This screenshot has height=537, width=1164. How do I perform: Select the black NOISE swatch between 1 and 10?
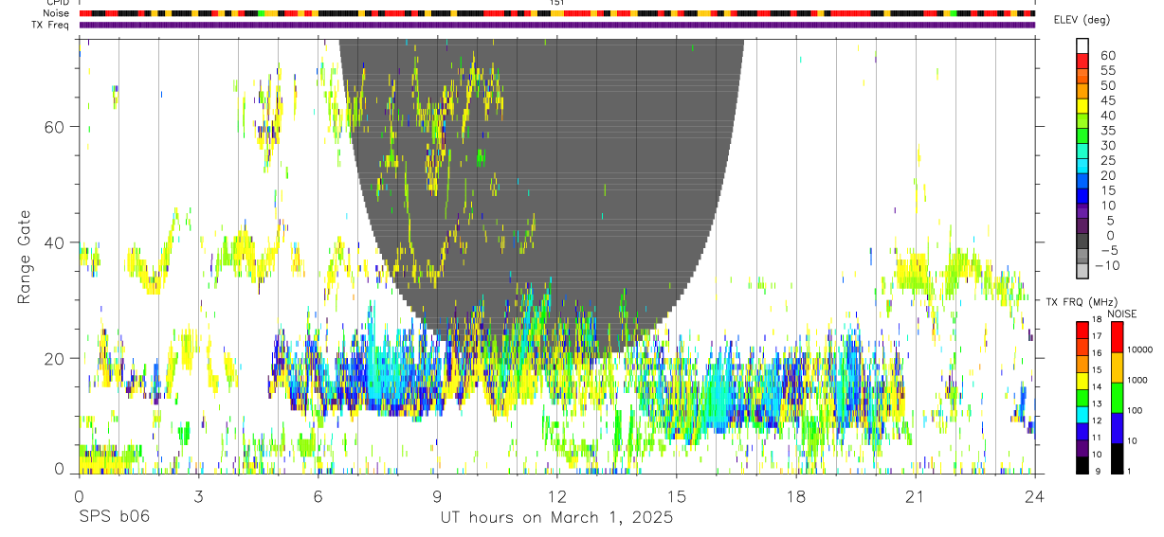tap(1117, 458)
